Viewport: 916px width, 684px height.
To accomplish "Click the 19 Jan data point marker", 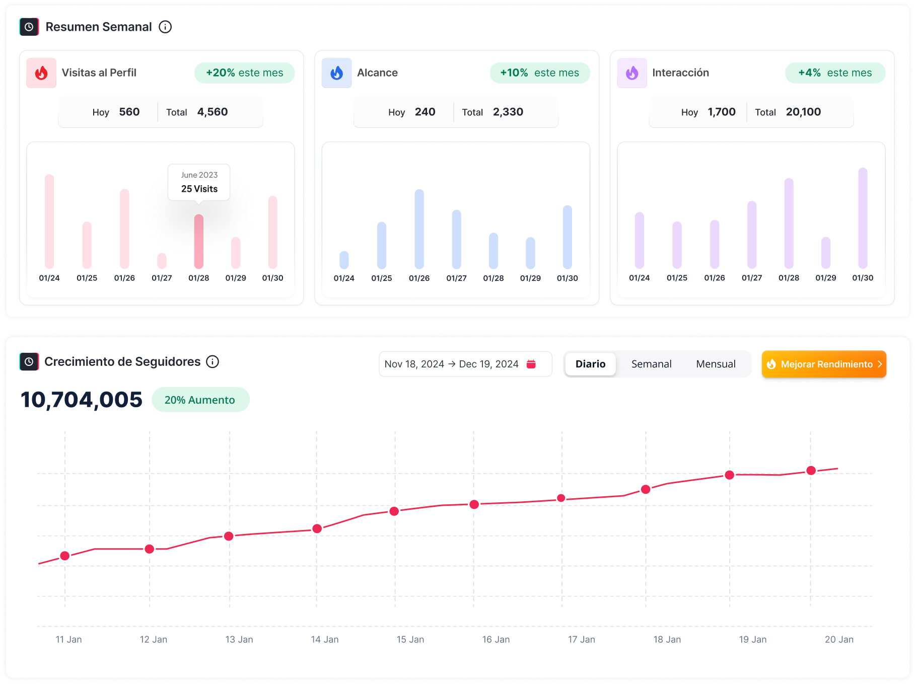I will 729,475.
